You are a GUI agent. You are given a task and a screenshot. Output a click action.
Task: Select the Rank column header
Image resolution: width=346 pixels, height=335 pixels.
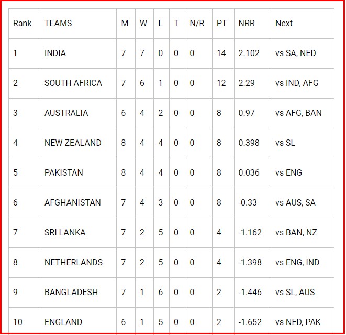(23, 23)
